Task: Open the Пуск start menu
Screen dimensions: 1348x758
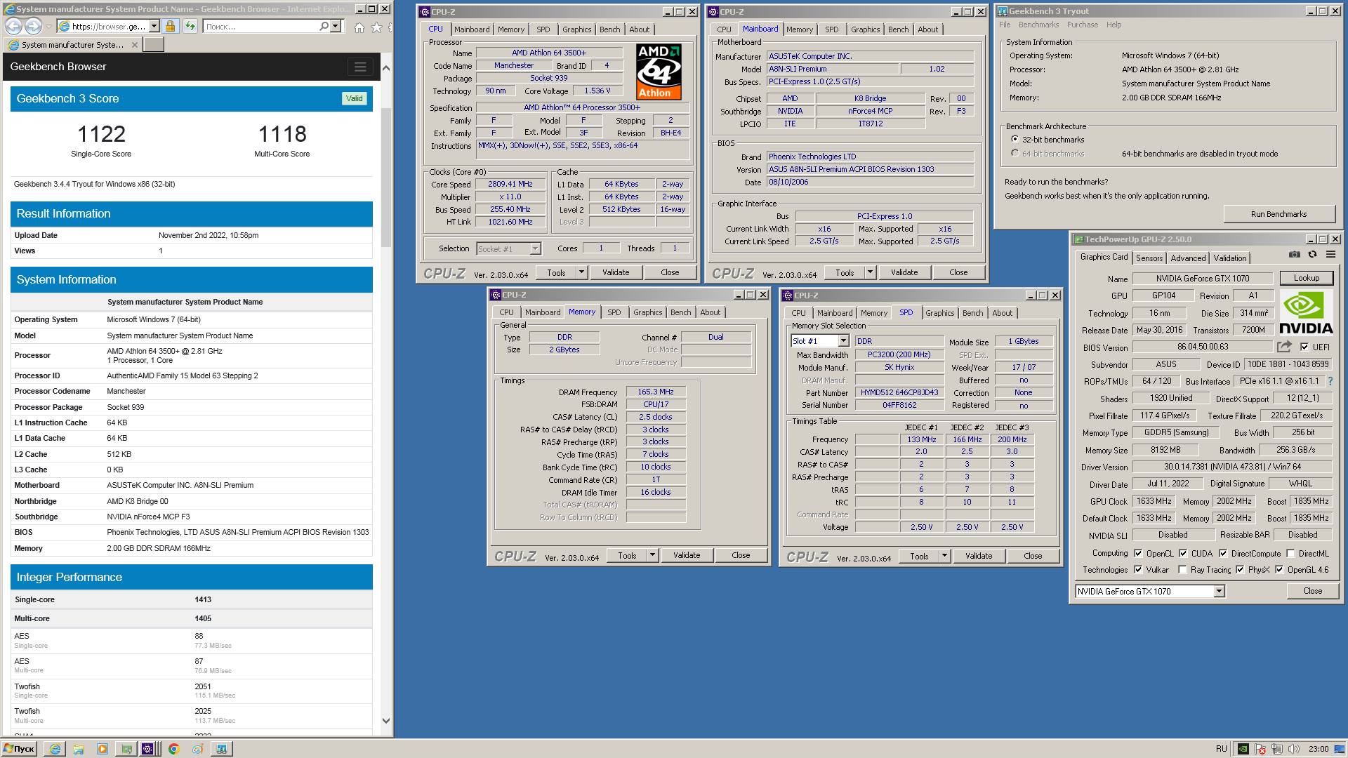Action: point(19,749)
